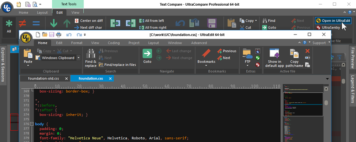This screenshot has height=142, width=356.
Task: Click Find/replace in files
Action: coord(117,65)
